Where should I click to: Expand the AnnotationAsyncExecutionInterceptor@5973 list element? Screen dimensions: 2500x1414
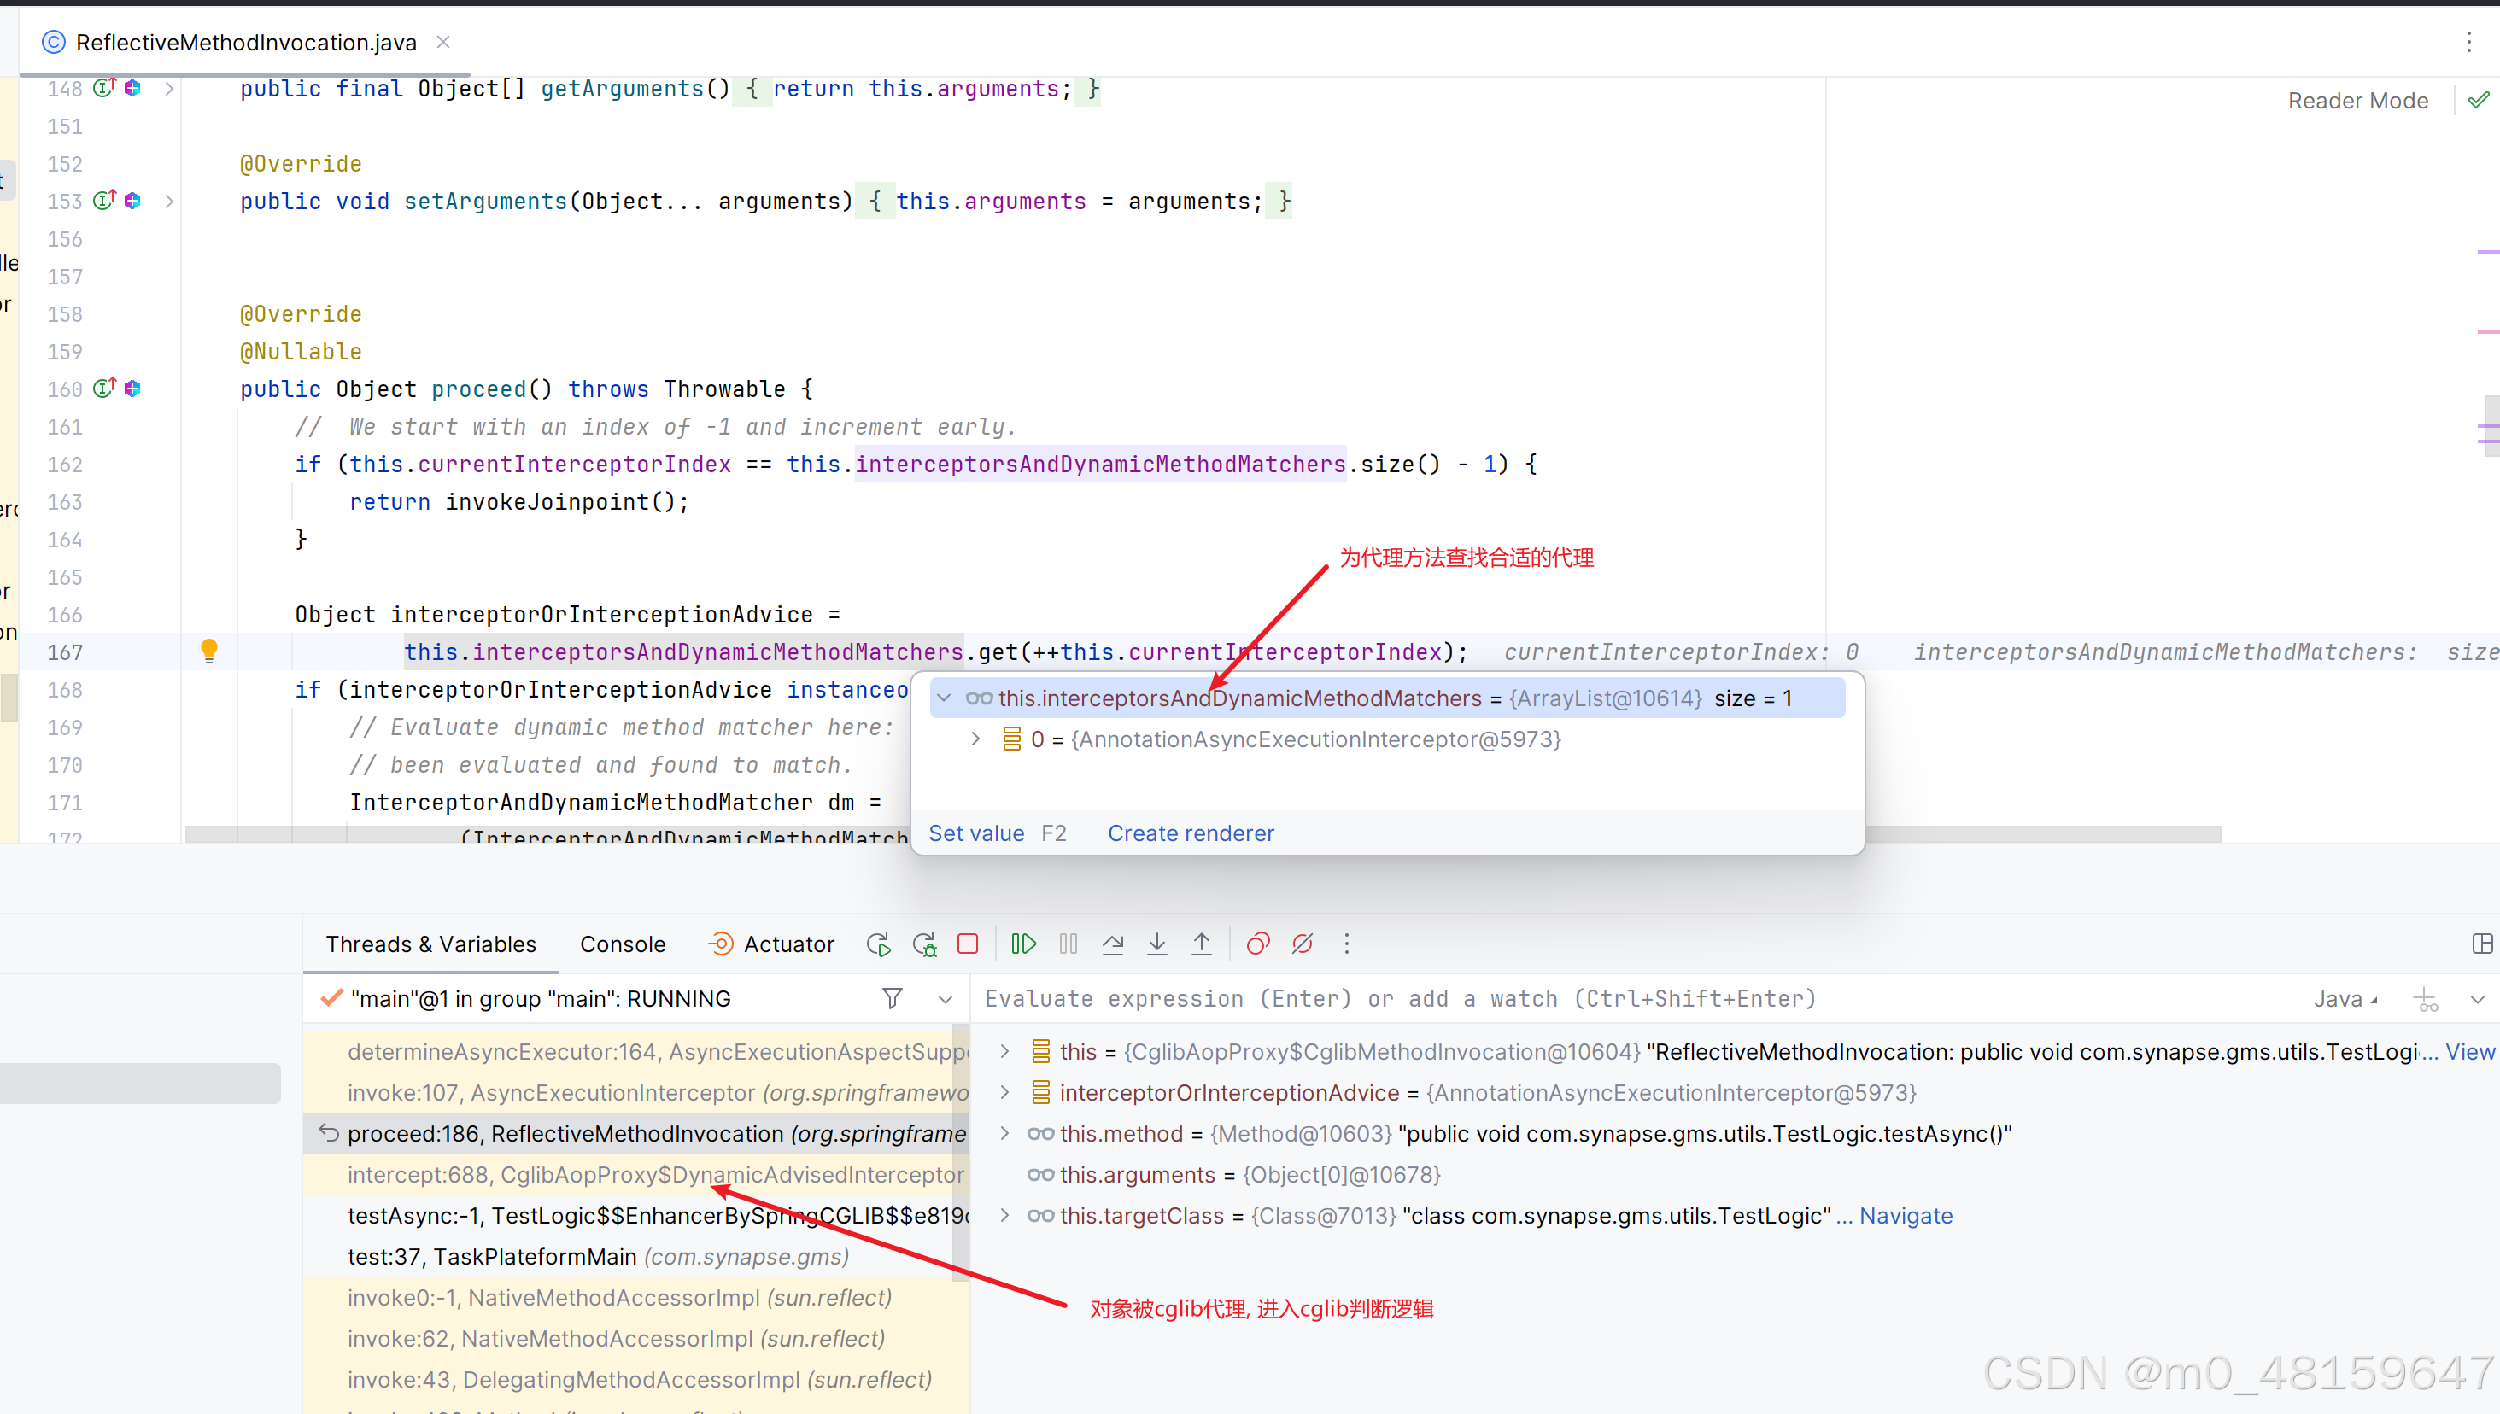pos(975,739)
